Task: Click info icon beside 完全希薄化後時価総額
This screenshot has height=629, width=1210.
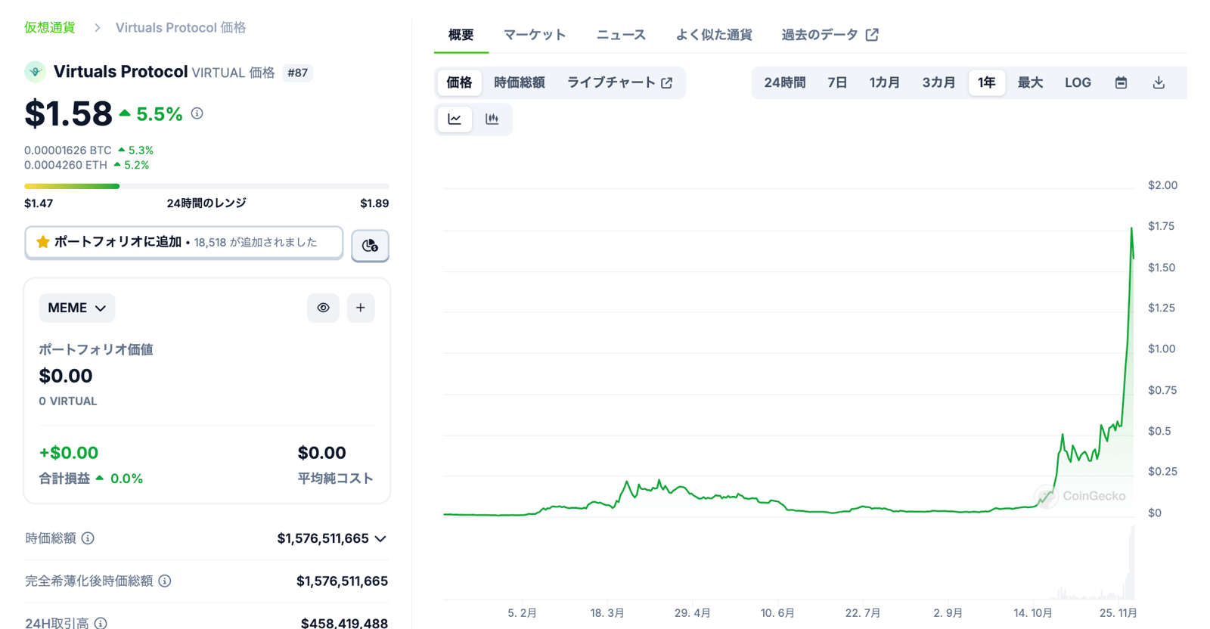Action: pyautogui.click(x=165, y=581)
